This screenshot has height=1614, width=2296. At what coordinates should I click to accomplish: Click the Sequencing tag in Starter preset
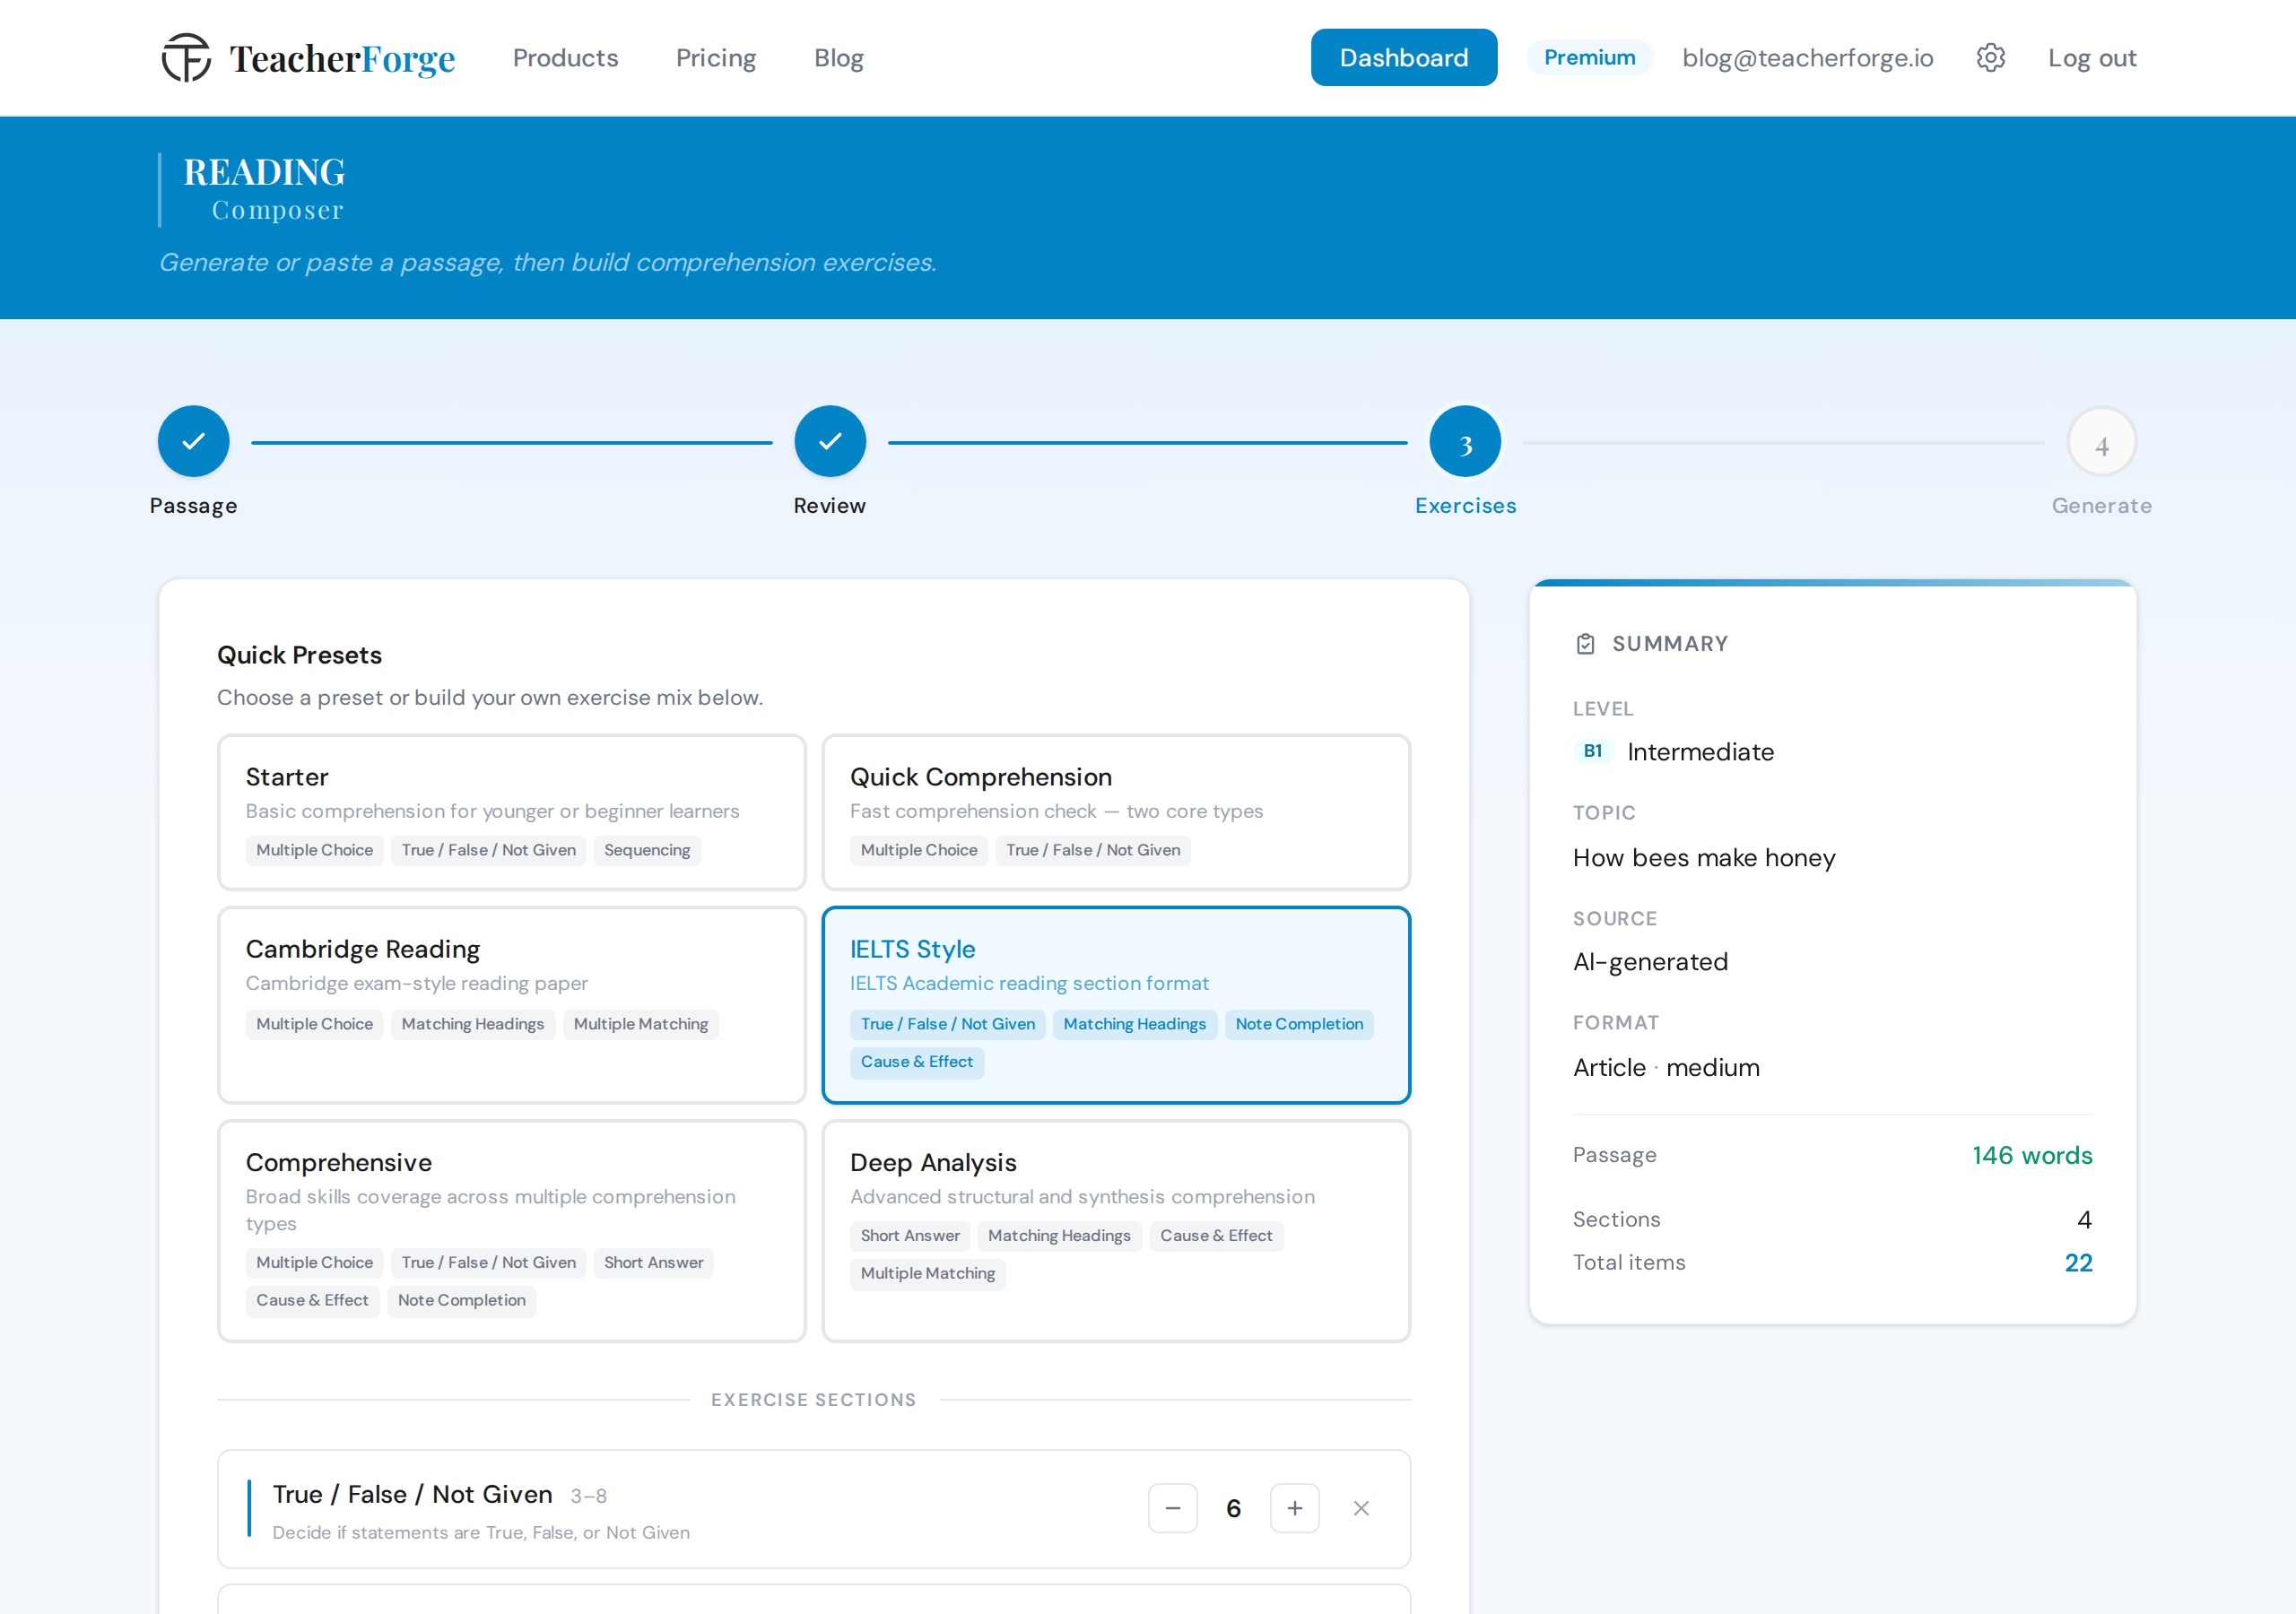(647, 850)
